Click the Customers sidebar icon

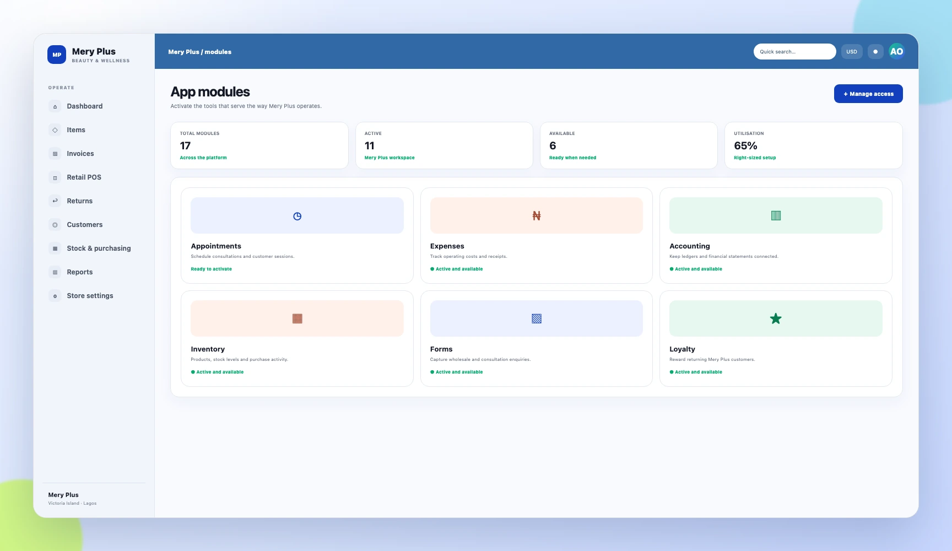point(55,225)
